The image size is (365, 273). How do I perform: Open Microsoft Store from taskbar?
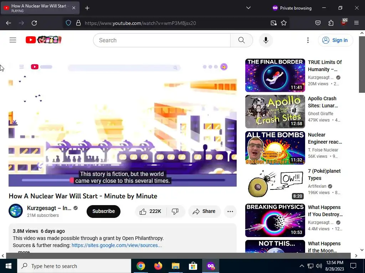point(193,266)
